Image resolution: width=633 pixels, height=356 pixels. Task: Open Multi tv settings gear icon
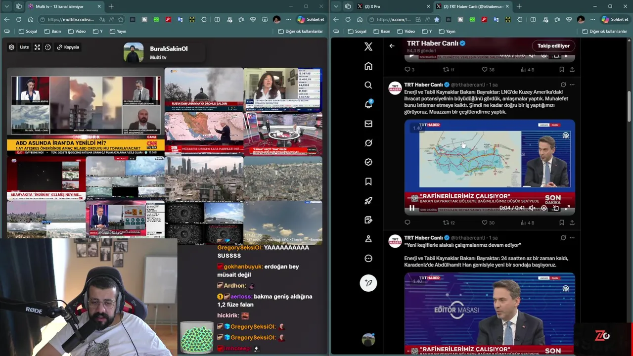pyautogui.click(x=11, y=47)
